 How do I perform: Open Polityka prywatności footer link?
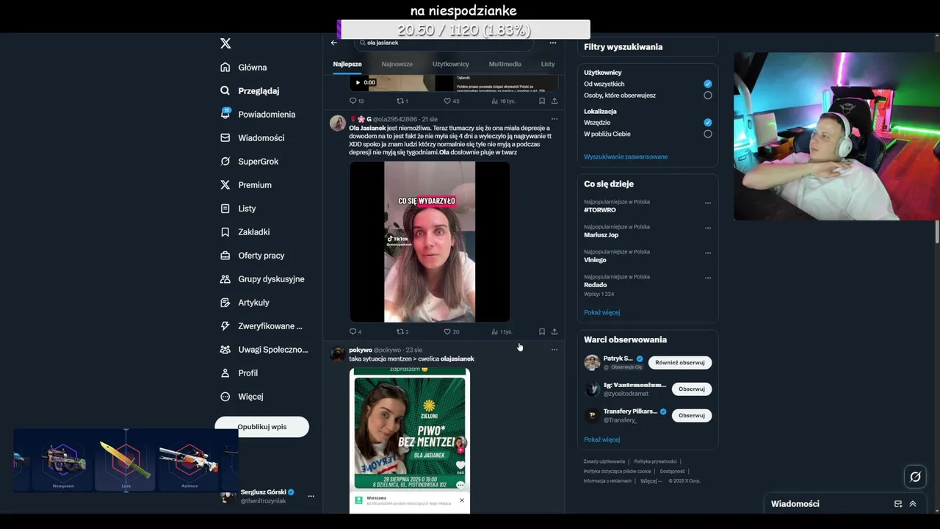[655, 461]
